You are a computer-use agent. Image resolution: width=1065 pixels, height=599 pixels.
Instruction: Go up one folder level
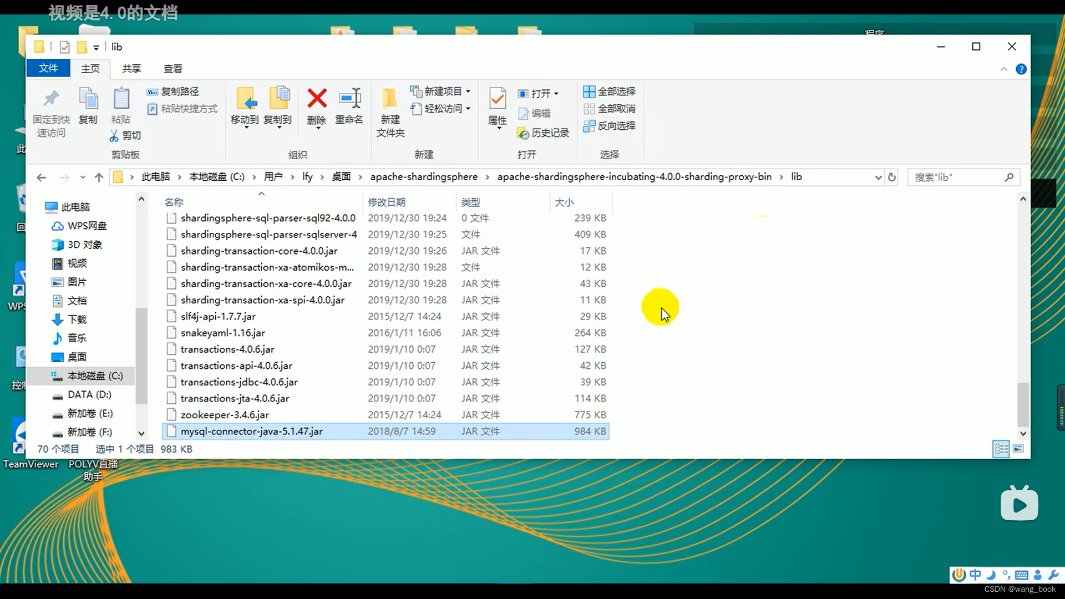[x=99, y=177]
